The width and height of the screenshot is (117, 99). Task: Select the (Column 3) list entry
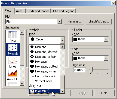coord(45,91)
